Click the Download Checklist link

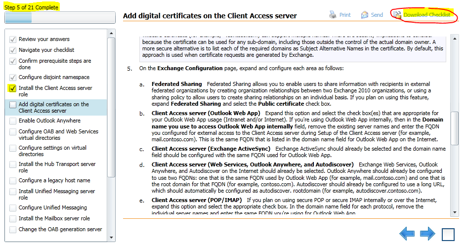(427, 15)
